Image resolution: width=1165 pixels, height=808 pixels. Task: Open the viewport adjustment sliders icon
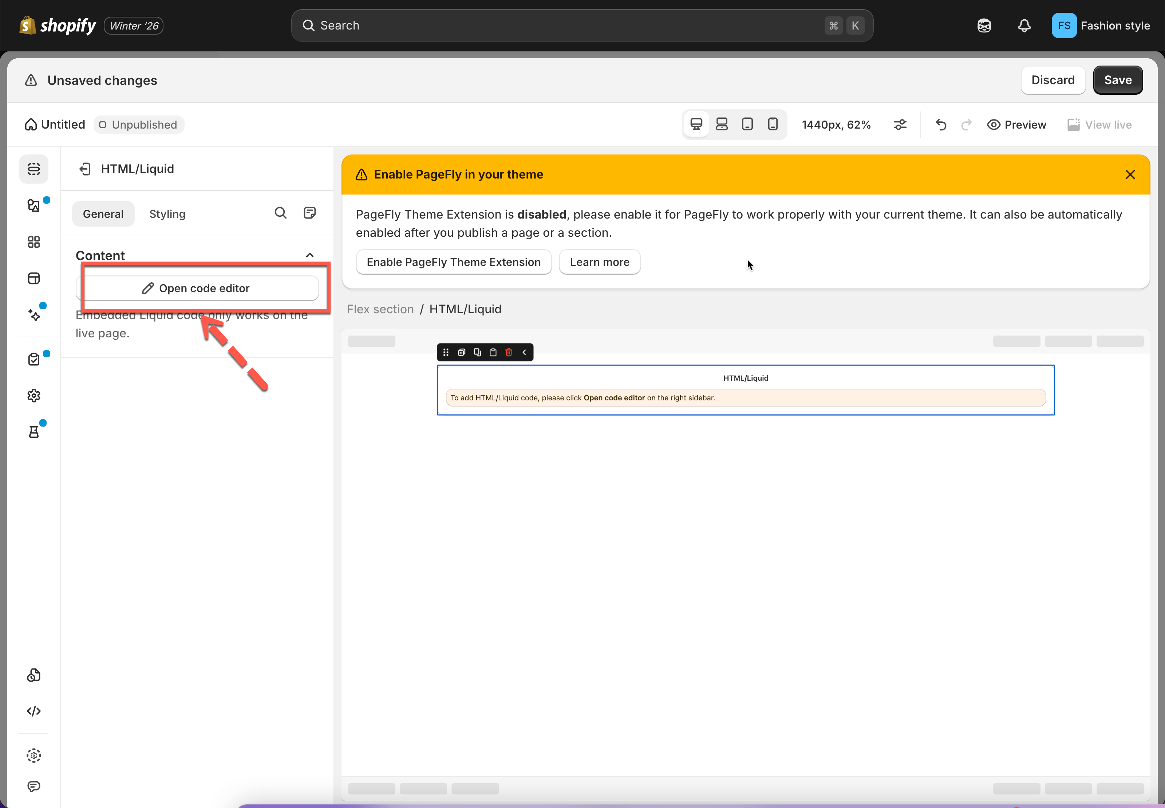[900, 125]
